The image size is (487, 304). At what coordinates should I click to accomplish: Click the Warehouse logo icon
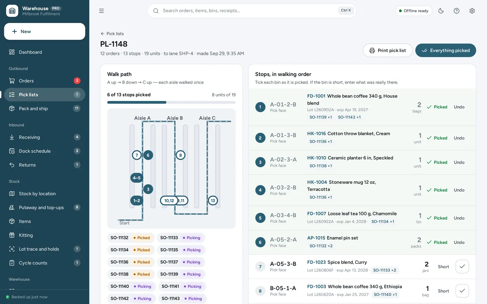click(12, 11)
